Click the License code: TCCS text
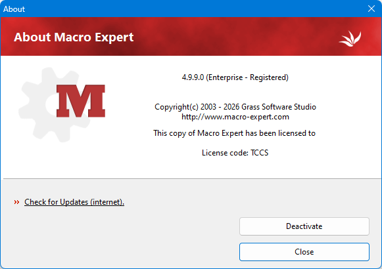This screenshot has height=269, width=382. (235, 153)
